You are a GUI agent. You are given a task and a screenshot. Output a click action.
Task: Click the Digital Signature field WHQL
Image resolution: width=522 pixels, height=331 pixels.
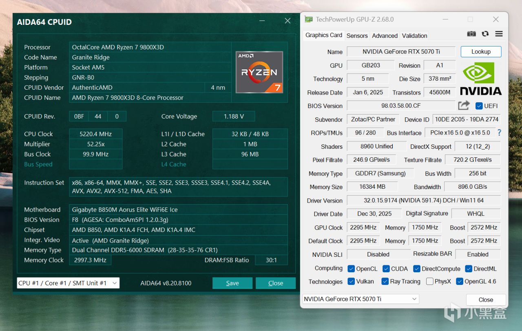click(x=476, y=214)
